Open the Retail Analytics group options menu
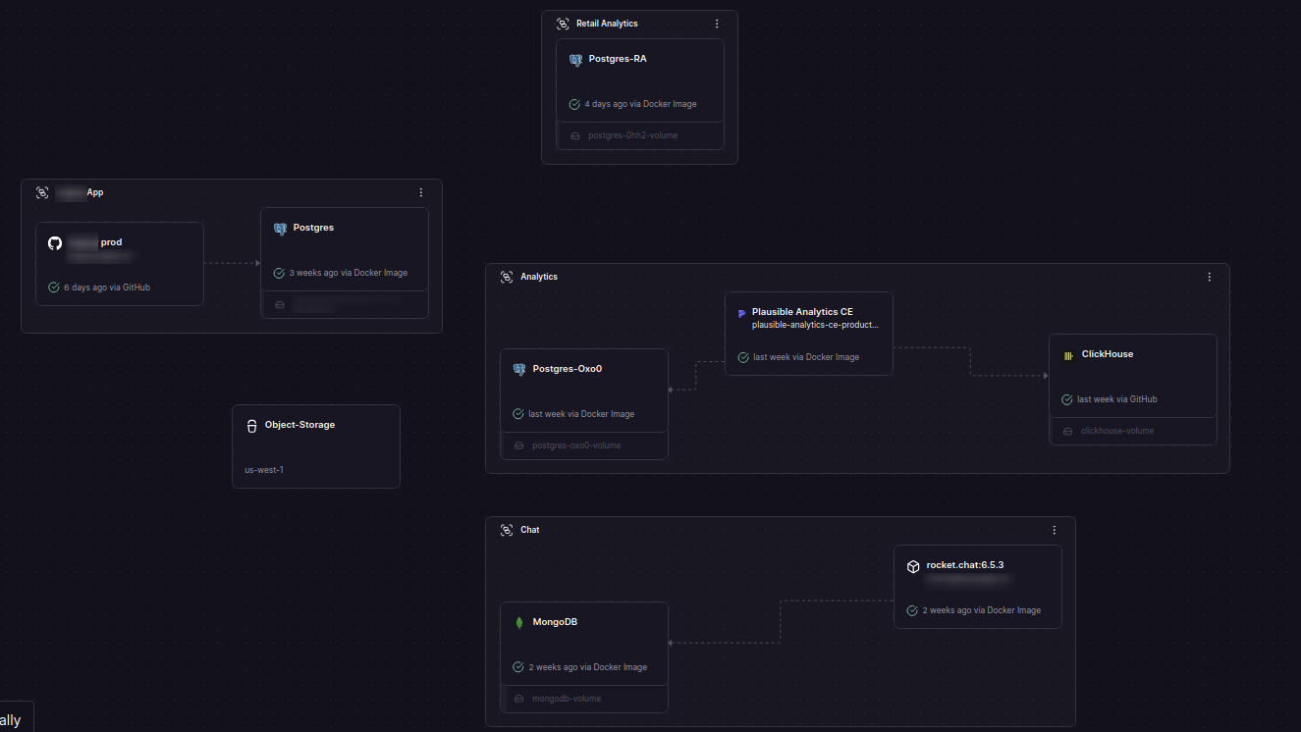Image resolution: width=1301 pixels, height=732 pixels. coord(717,24)
